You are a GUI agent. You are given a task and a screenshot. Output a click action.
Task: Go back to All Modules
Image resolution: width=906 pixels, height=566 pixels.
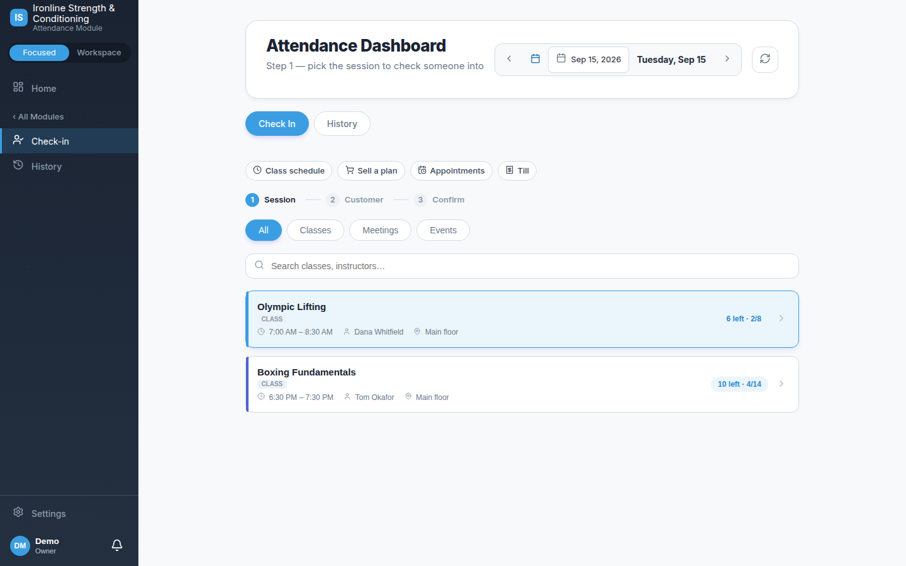[x=38, y=117]
